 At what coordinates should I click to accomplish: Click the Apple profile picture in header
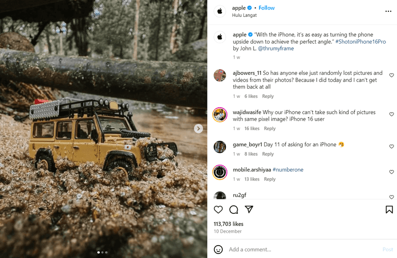[220, 11]
